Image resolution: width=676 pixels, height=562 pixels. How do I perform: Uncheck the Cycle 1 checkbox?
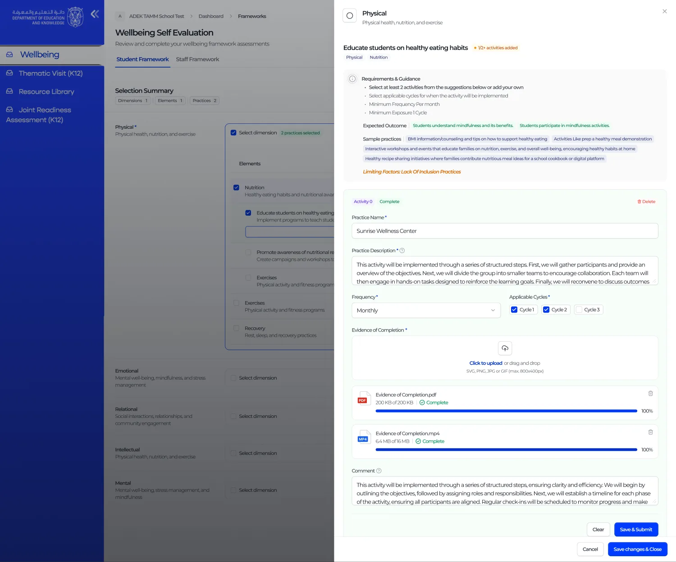point(514,310)
